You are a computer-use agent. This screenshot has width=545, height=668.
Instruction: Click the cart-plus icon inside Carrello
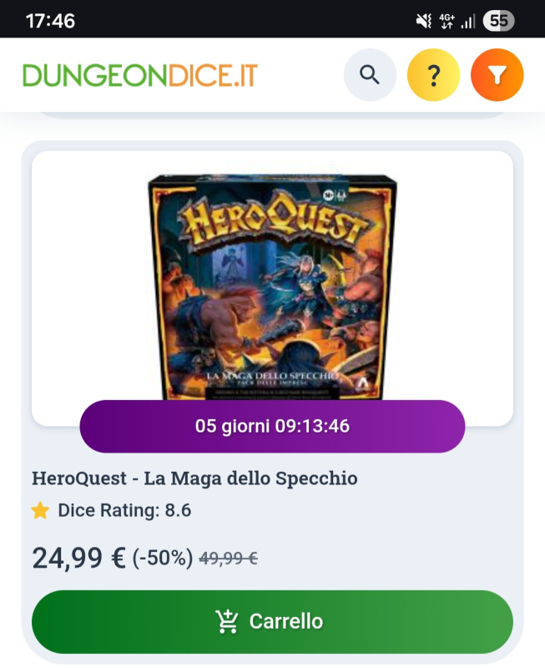pos(226,621)
